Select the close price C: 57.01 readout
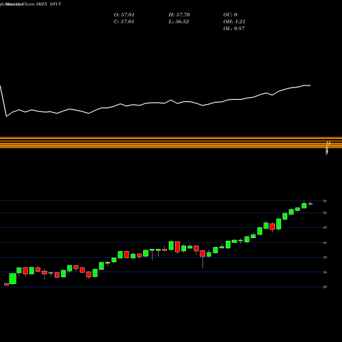342x342 pixels. coord(124,22)
